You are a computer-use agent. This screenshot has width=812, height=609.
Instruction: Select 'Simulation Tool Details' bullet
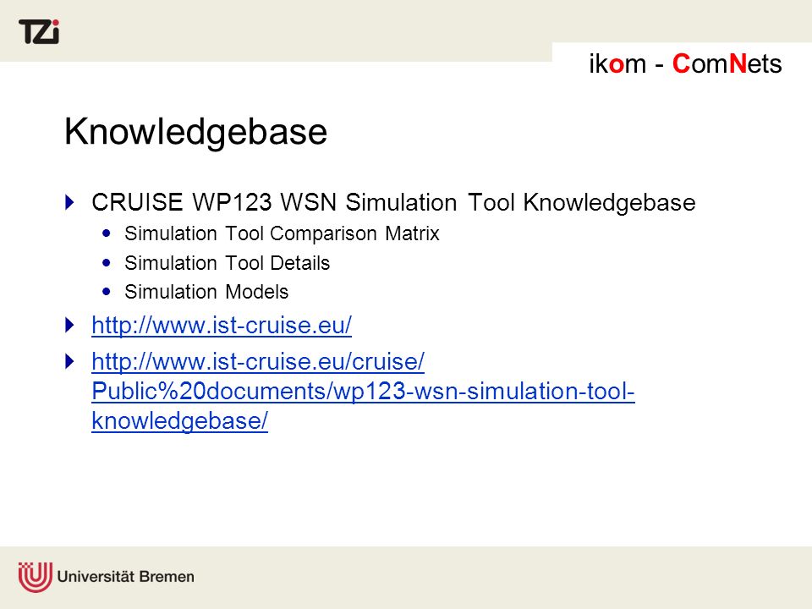[227, 263]
